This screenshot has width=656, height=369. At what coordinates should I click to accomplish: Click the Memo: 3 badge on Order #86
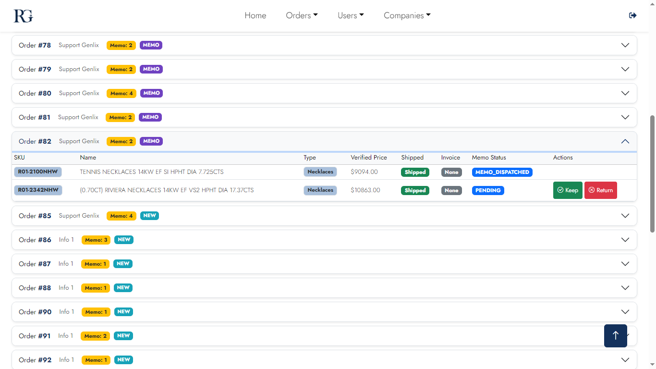[x=96, y=240]
